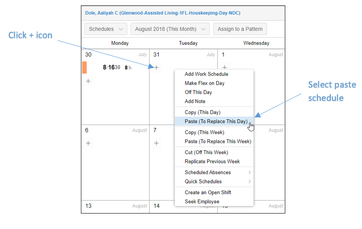Open the Schedules dropdown
This screenshot has width=362, height=229.
tap(106, 29)
